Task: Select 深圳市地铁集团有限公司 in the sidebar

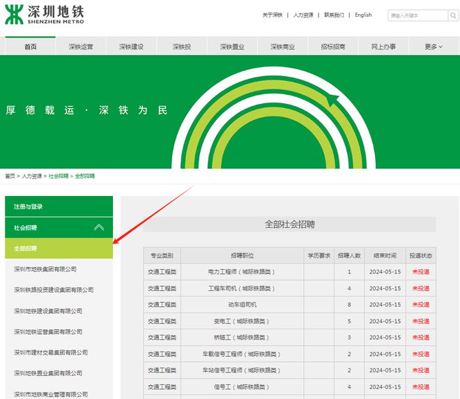Action: tap(45, 269)
